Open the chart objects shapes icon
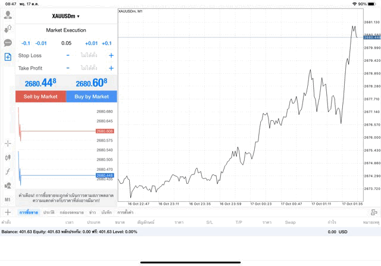Screen dimensions: 381x266 pos(8,186)
